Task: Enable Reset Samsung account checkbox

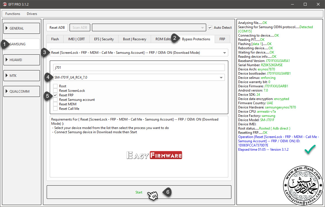Action: (55, 100)
